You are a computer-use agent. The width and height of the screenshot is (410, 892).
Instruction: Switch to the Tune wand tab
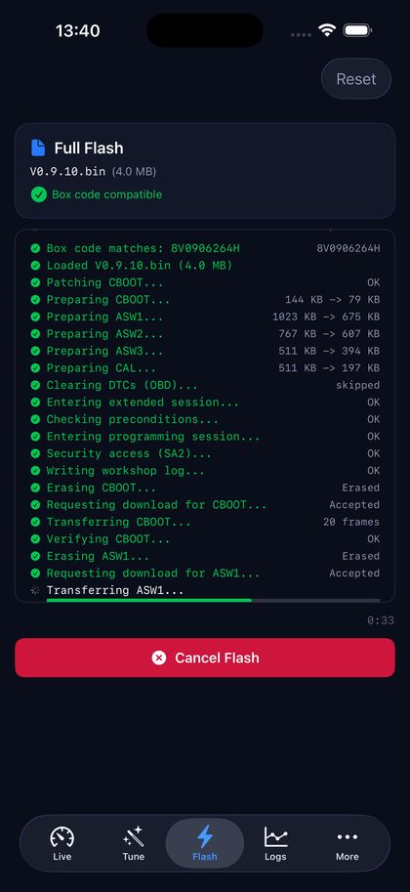[133, 844]
